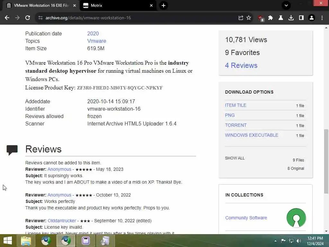The height and width of the screenshot is (247, 329).
Task: Click the page vertical scrollbar thumb
Action: 326,161
